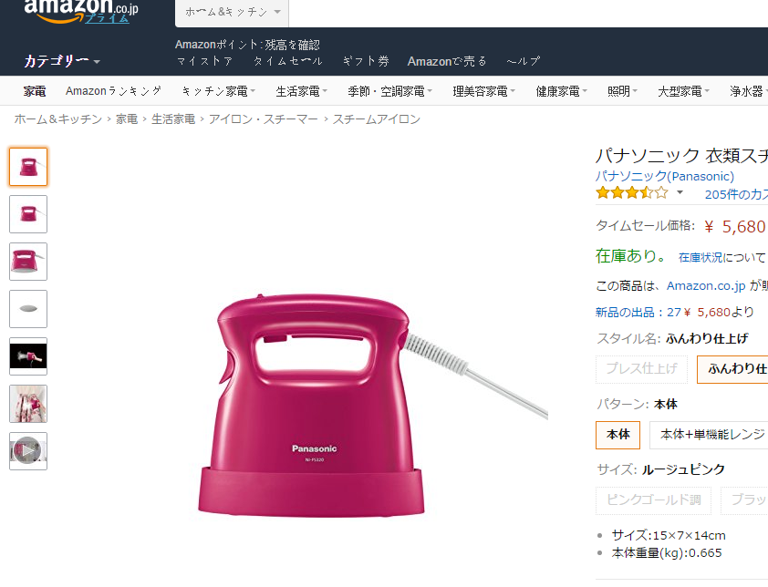
Task: Click the Amazon.co.jp logo
Action: 81,11
